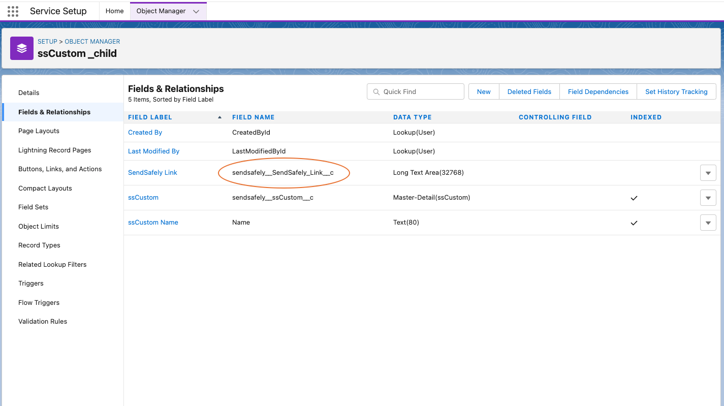Click the Text(80) data type cell
Viewport: 724px width, 406px height.
(x=406, y=223)
